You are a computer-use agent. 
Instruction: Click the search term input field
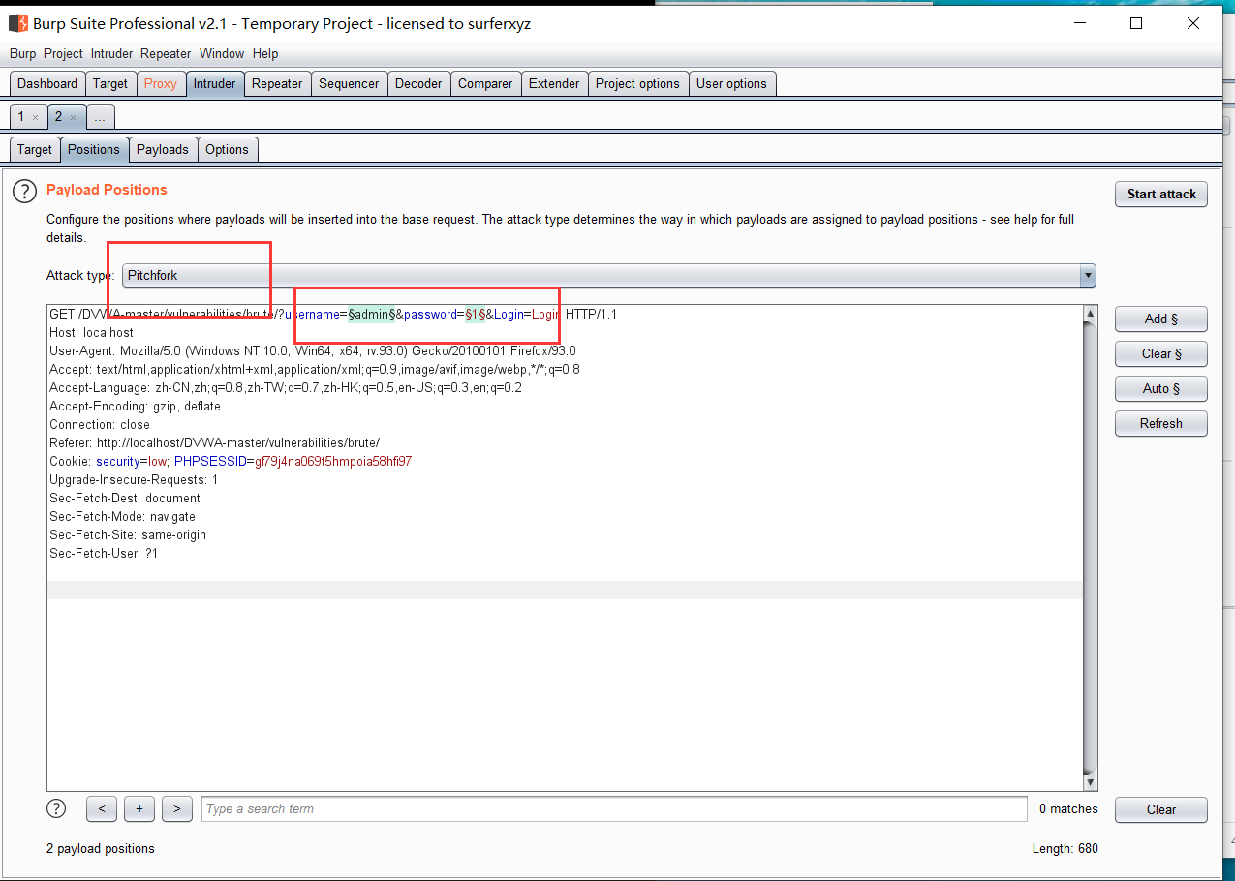click(x=614, y=808)
